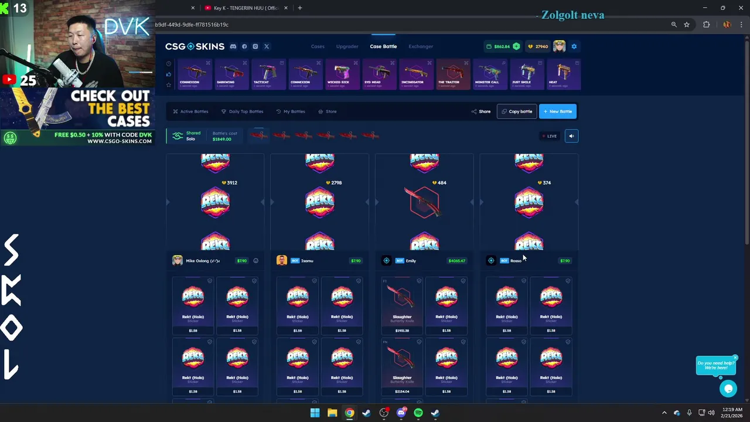Open the Store tab
Viewport: 750px width, 422px height.
click(x=327, y=111)
